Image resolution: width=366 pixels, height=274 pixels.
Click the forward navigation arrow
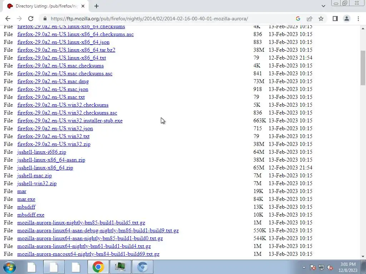click(19, 19)
